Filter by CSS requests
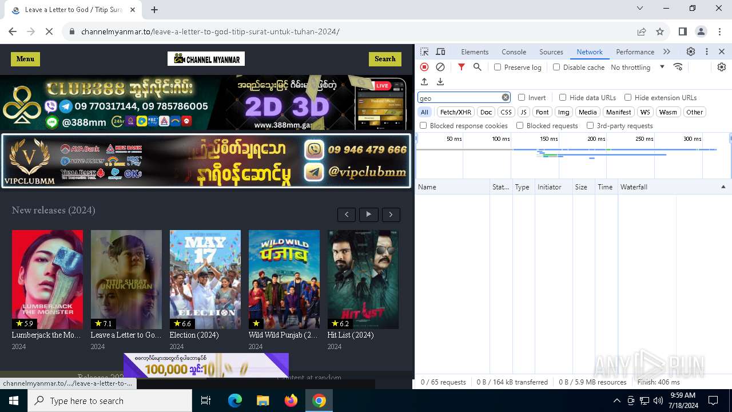This screenshot has width=732, height=412. [x=506, y=112]
